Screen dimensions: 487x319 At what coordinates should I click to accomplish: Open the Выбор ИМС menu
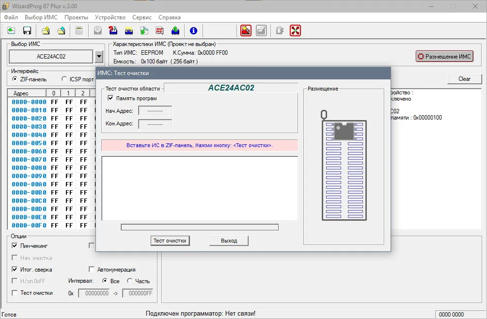click(41, 17)
